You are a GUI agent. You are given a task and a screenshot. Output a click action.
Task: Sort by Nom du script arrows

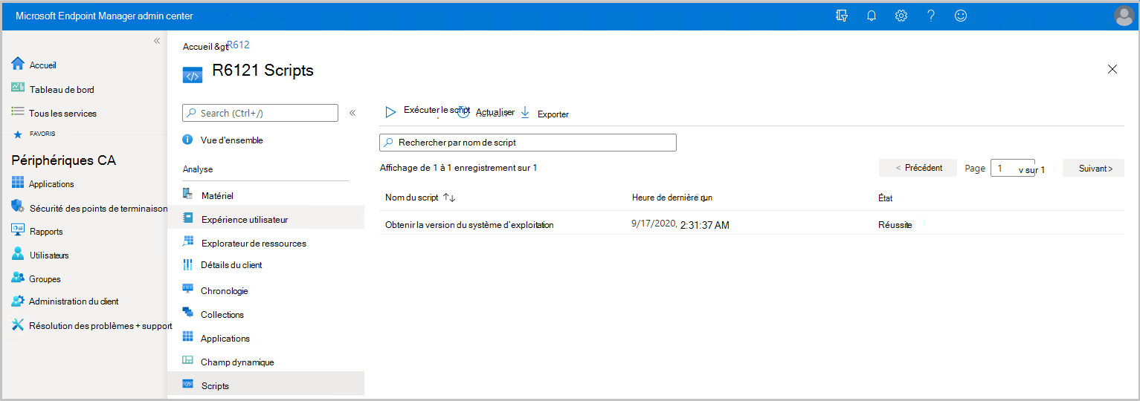449,198
